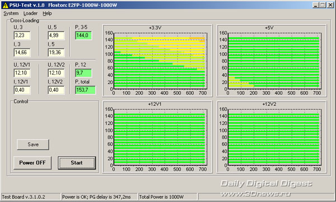336x202 pixels.
Task: Minimize the PSU-Test window
Action: [315, 5]
